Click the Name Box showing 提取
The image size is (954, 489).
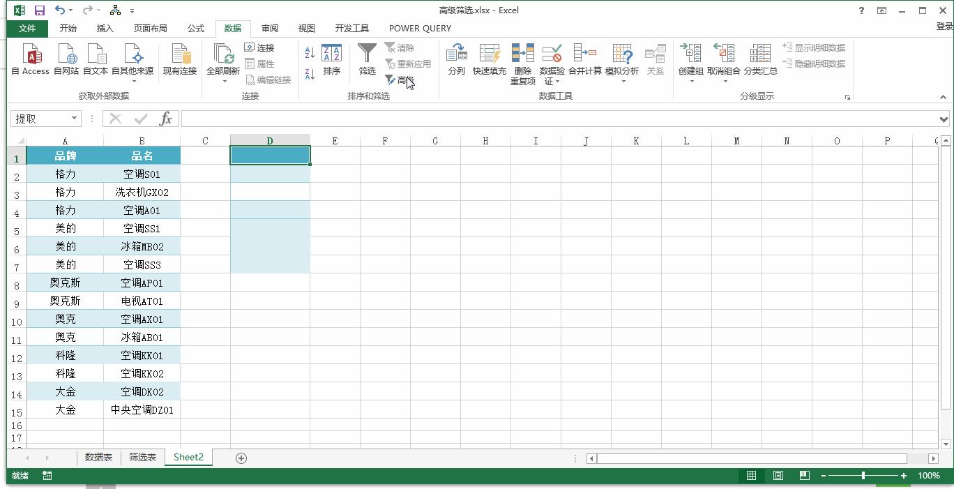[x=40, y=119]
